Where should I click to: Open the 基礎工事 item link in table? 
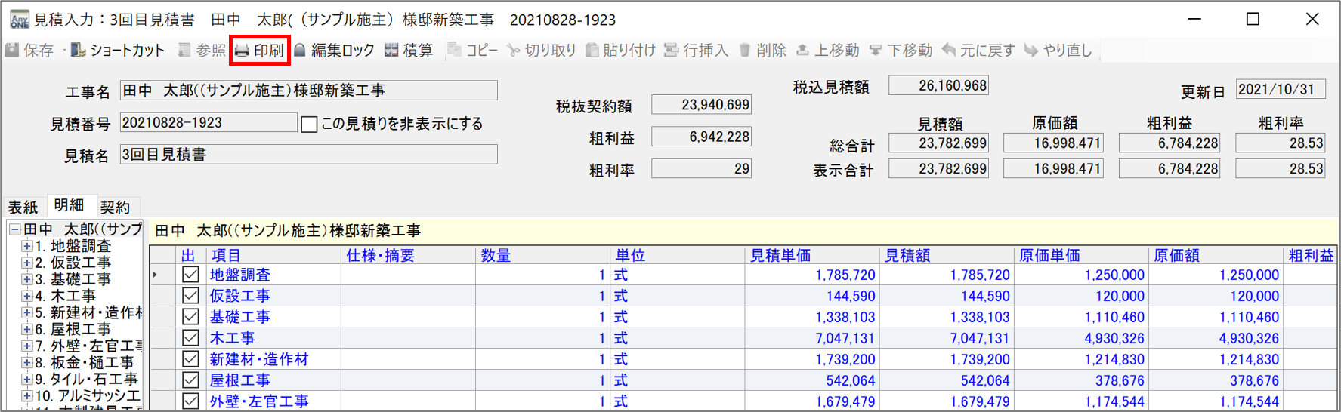pos(239,318)
